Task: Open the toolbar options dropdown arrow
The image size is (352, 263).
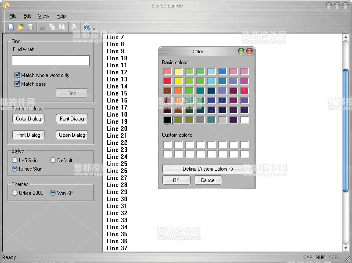Action: coord(94,29)
